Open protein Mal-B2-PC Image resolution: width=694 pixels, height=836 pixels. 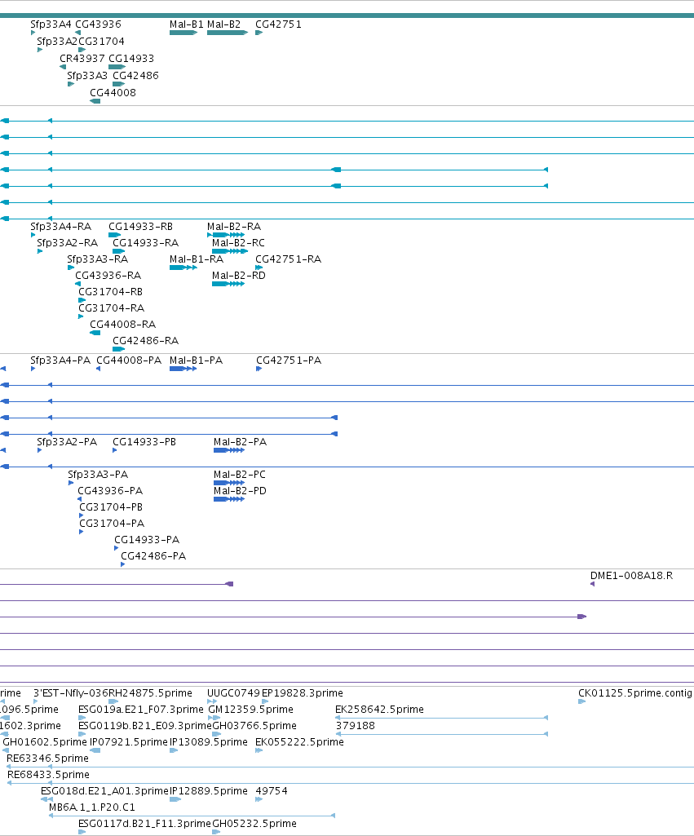click(x=240, y=475)
